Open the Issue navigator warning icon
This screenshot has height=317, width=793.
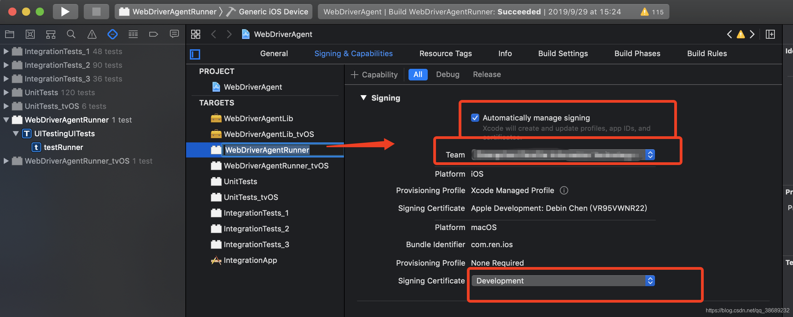[x=92, y=34]
